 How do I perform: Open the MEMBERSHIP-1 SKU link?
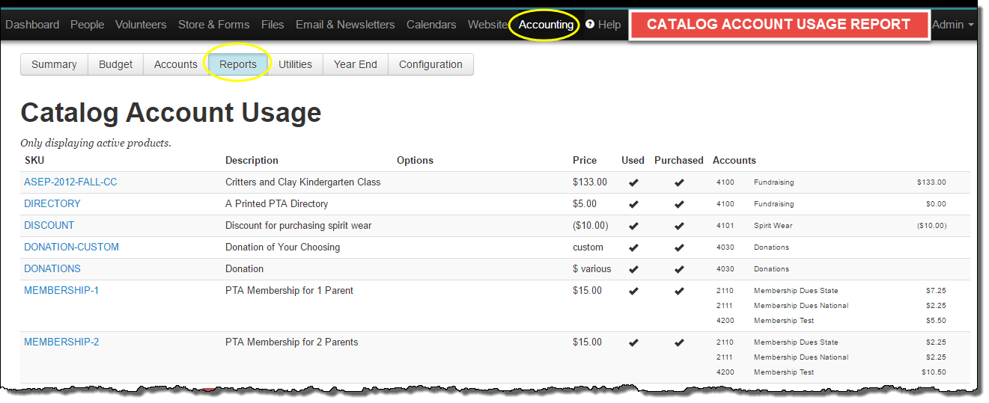61,290
